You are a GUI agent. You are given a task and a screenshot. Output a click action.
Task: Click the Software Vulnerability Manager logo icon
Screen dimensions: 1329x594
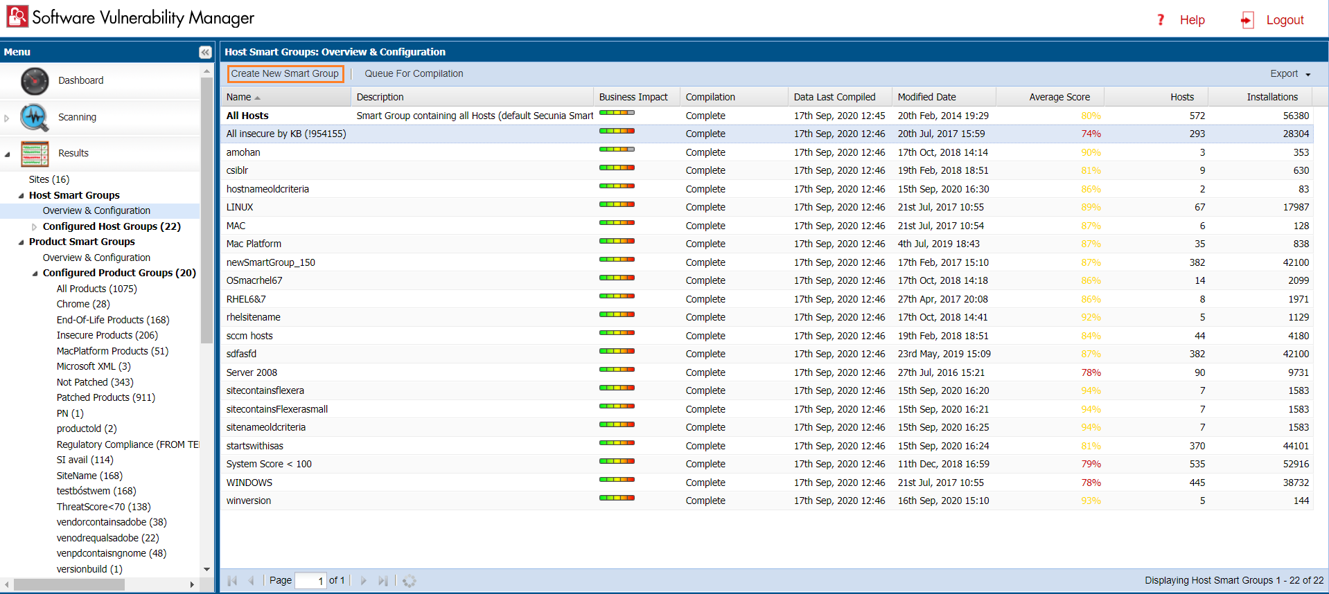tap(17, 17)
